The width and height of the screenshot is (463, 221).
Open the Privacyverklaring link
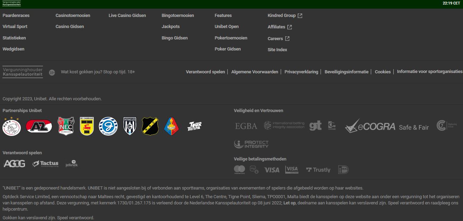coord(301,72)
